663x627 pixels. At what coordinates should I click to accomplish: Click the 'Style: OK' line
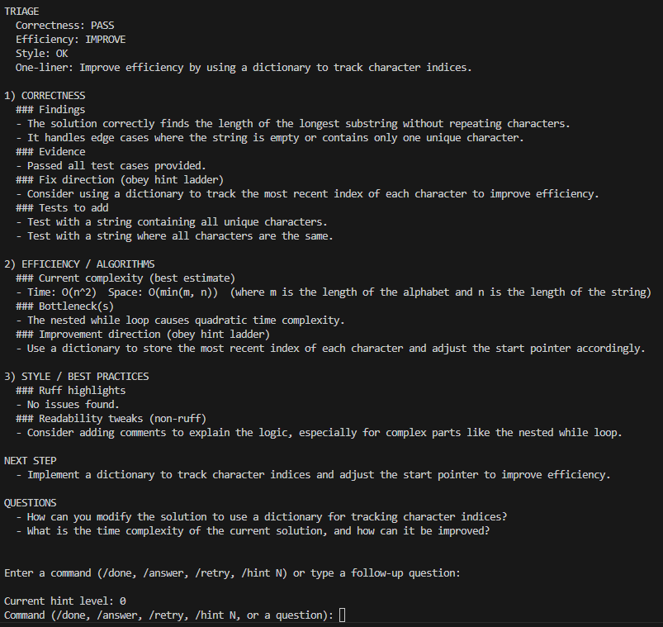pos(41,54)
